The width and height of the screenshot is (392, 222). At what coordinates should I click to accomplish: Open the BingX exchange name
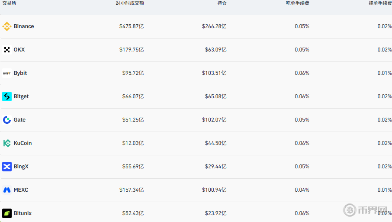21,167
